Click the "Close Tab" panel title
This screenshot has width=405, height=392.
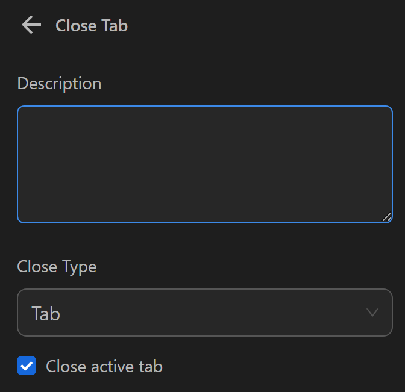(x=92, y=25)
